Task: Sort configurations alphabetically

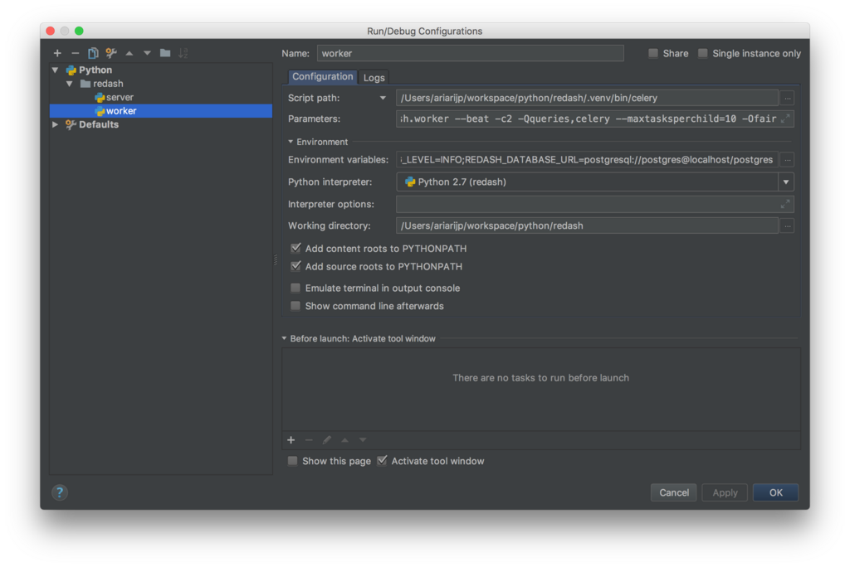Action: pyautogui.click(x=182, y=53)
